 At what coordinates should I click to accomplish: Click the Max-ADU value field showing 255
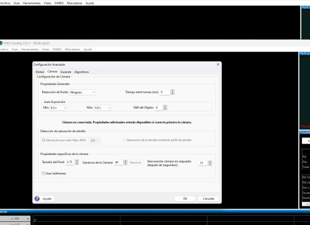click(95, 140)
